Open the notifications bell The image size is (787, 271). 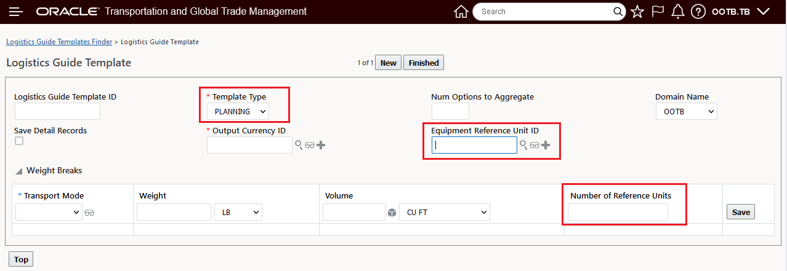point(677,12)
